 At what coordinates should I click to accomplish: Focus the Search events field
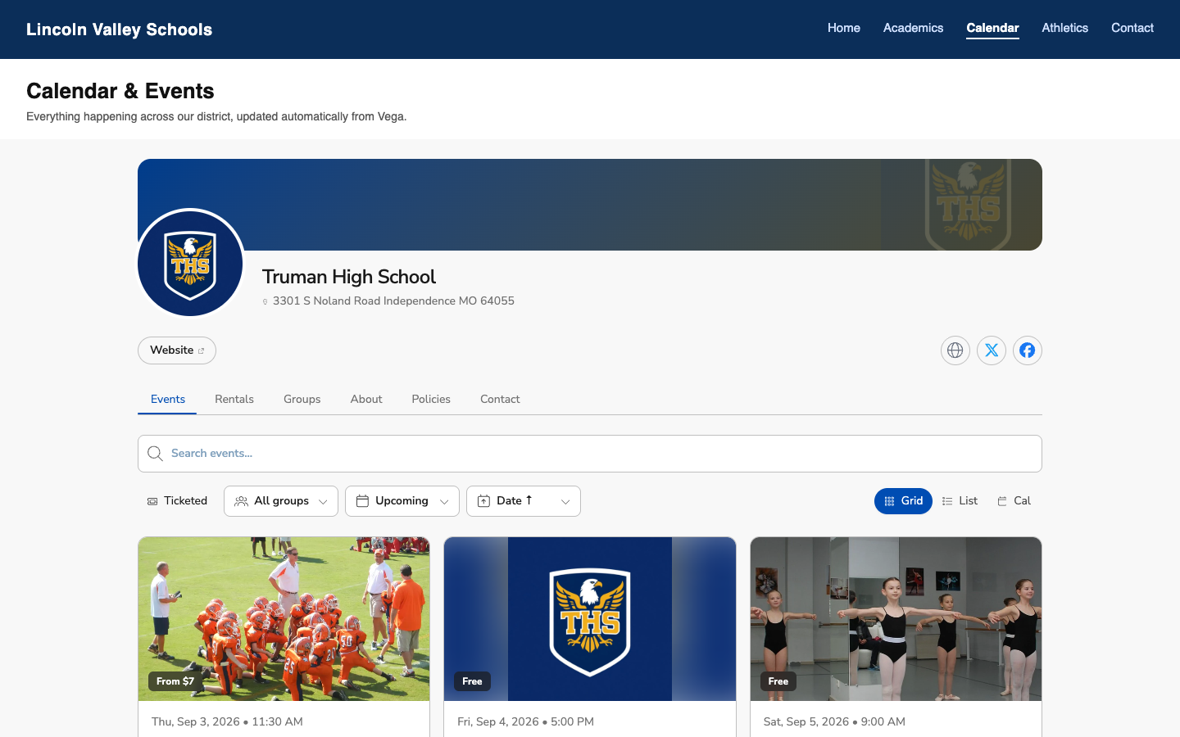point(590,454)
